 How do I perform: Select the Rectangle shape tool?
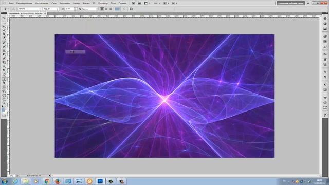click(4, 87)
